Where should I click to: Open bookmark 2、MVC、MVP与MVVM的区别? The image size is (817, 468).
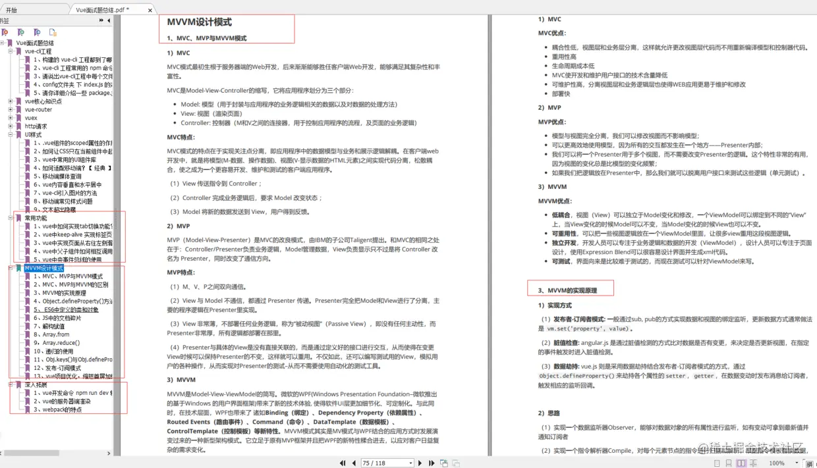point(71,284)
